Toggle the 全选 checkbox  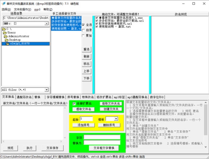tap(83, 25)
